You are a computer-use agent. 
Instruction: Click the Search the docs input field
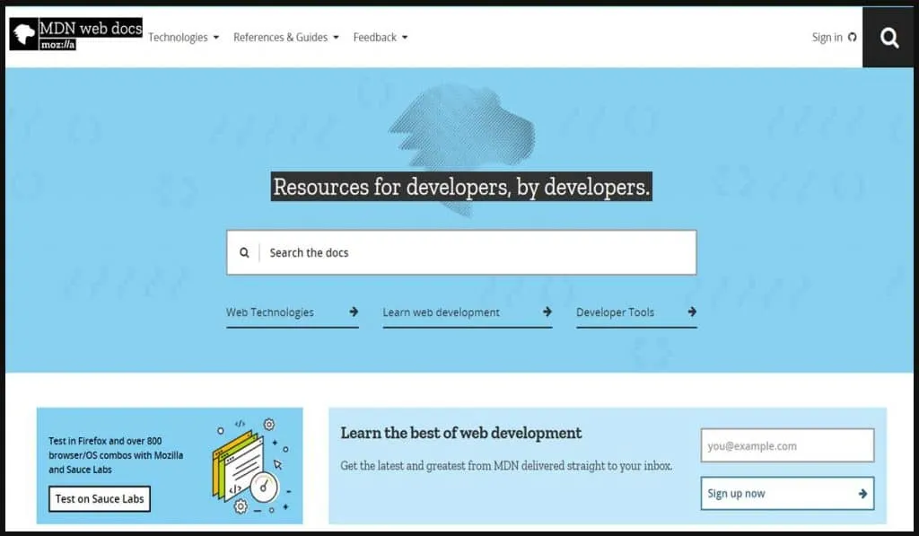pyautogui.click(x=404, y=252)
